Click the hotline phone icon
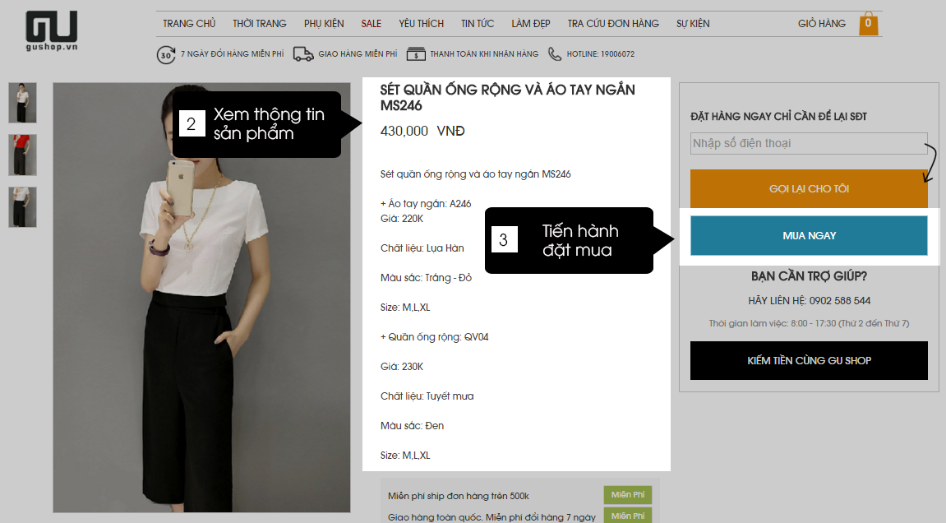The height and width of the screenshot is (523, 946). coord(555,54)
